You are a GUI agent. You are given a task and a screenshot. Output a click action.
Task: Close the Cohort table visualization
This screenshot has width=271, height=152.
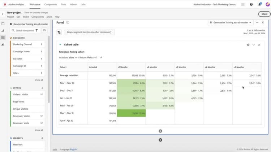(x=259, y=45)
